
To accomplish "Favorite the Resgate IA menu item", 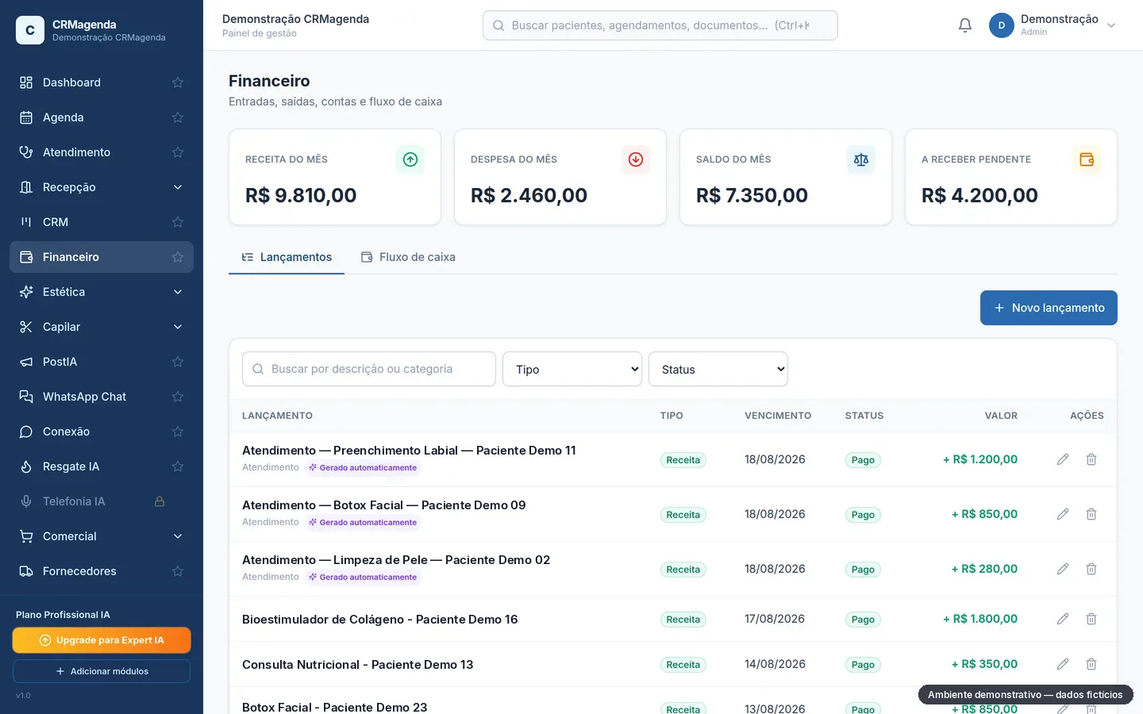I will [x=178, y=466].
